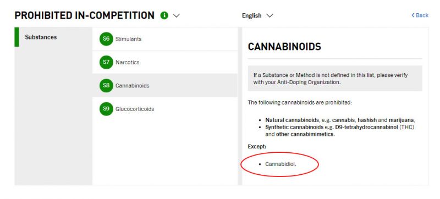The height and width of the screenshot is (199, 440).
Task: Click the chevron next to English
Action: [x=269, y=16]
